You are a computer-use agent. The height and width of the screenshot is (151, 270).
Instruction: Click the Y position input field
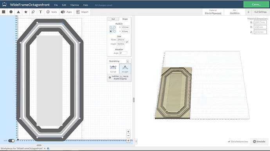(125, 31)
